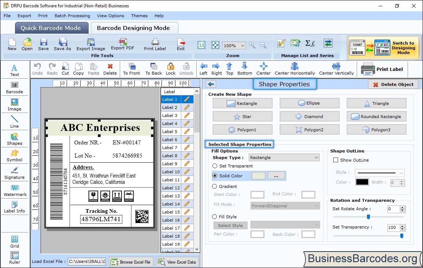Open the View Options menu
This screenshot has width=423, height=268.
pos(111,16)
